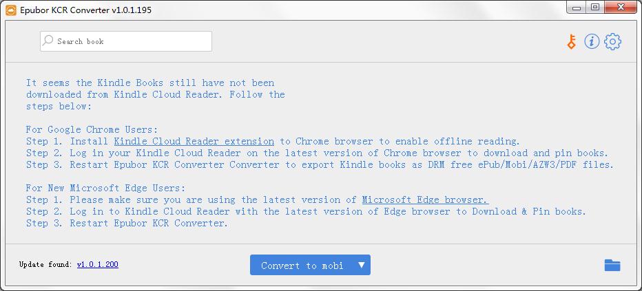The image size is (642, 291).
Task: Click the Epubor app icon in title bar
Action: [10, 10]
